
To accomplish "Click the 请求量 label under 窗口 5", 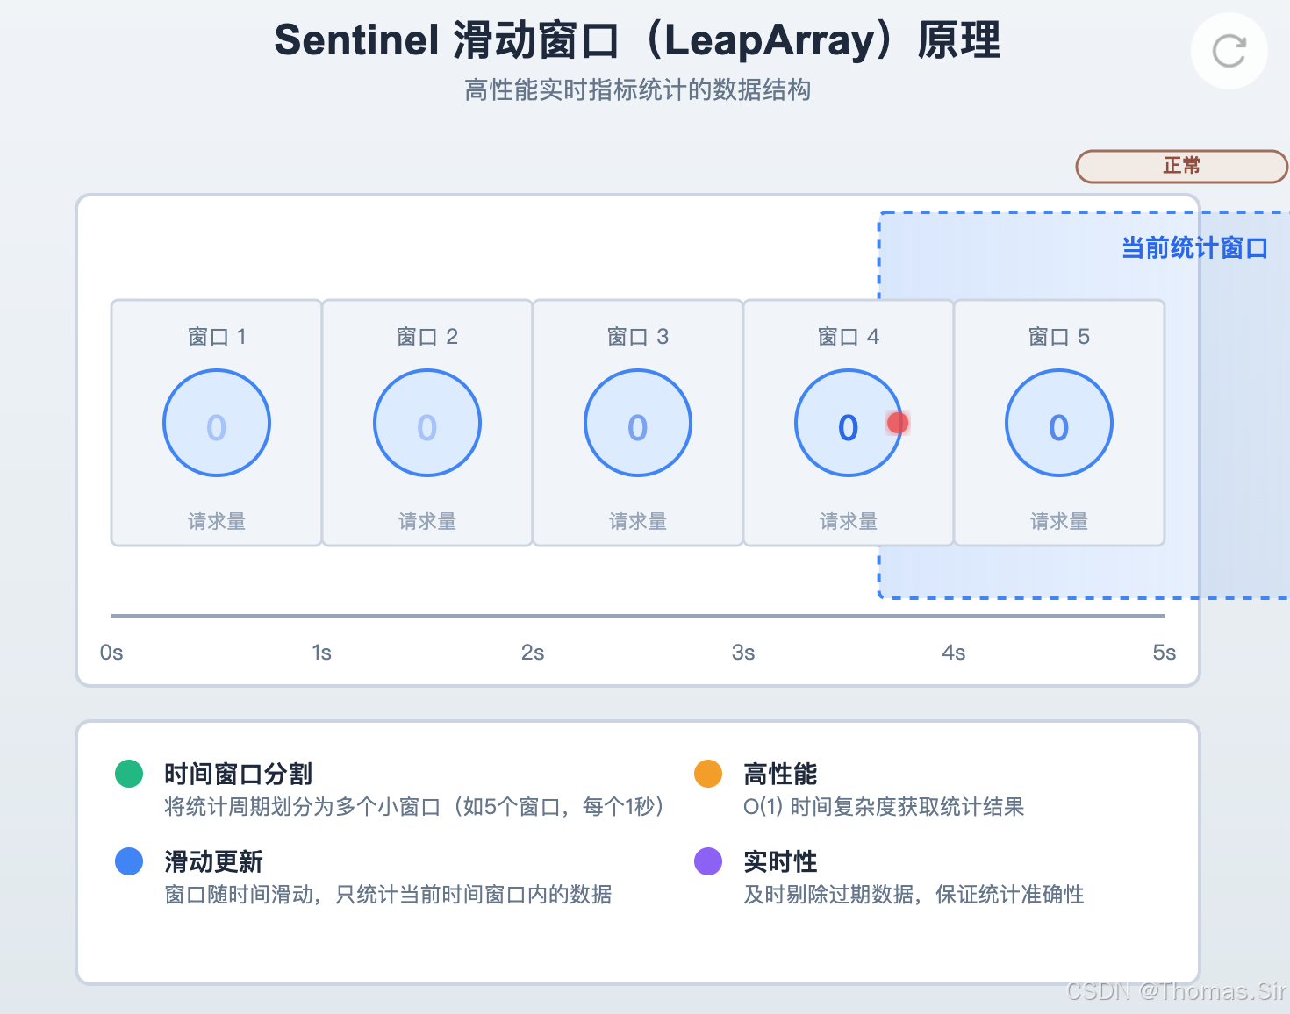I will pos(1059,521).
